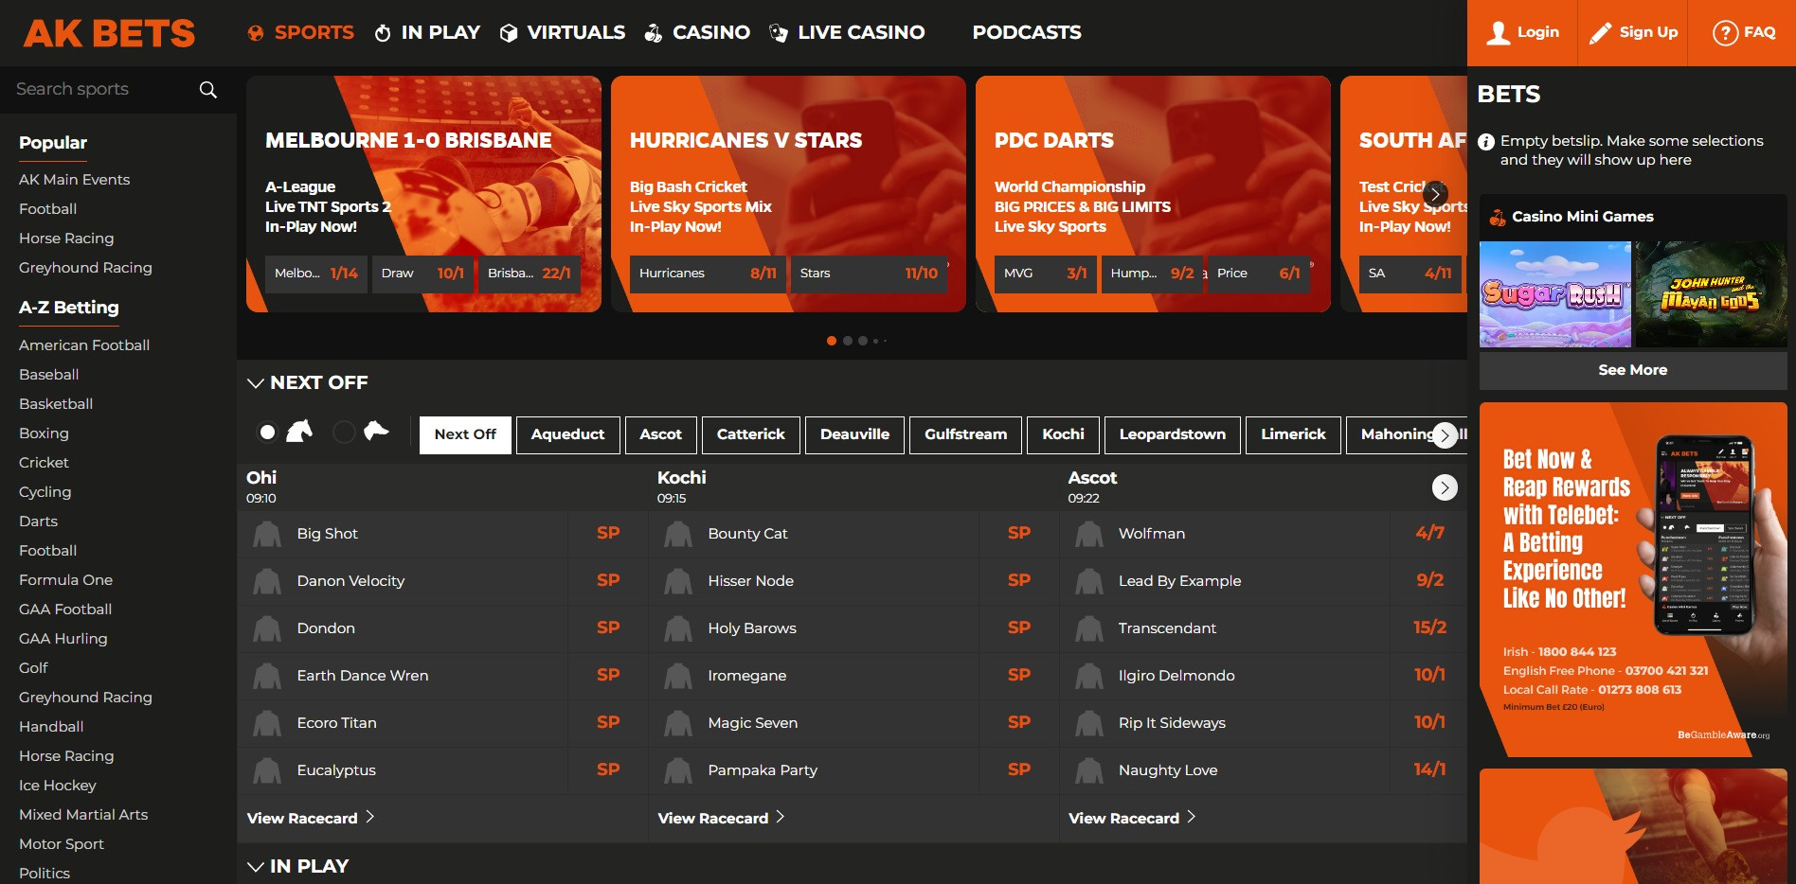Expand more race meetings with right arrow

coord(1444,435)
